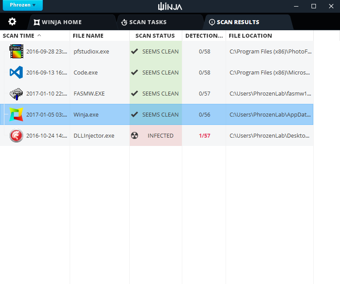Viewport: 340px width, 284px height.
Task: Click SEEMS CLEAN status for Code.exe
Action: point(160,72)
